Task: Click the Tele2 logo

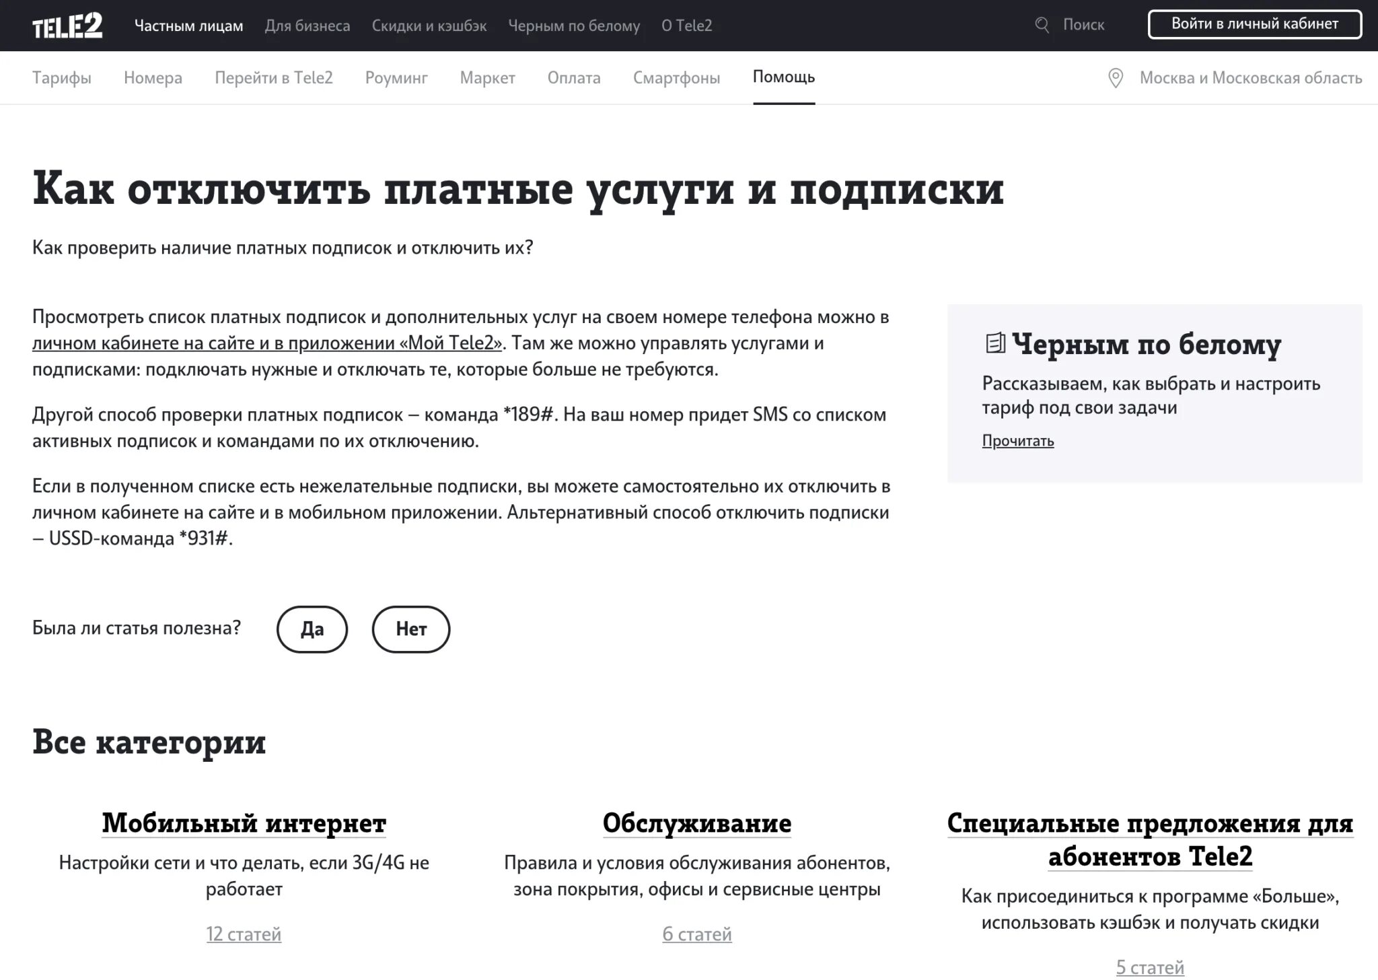Action: (67, 26)
